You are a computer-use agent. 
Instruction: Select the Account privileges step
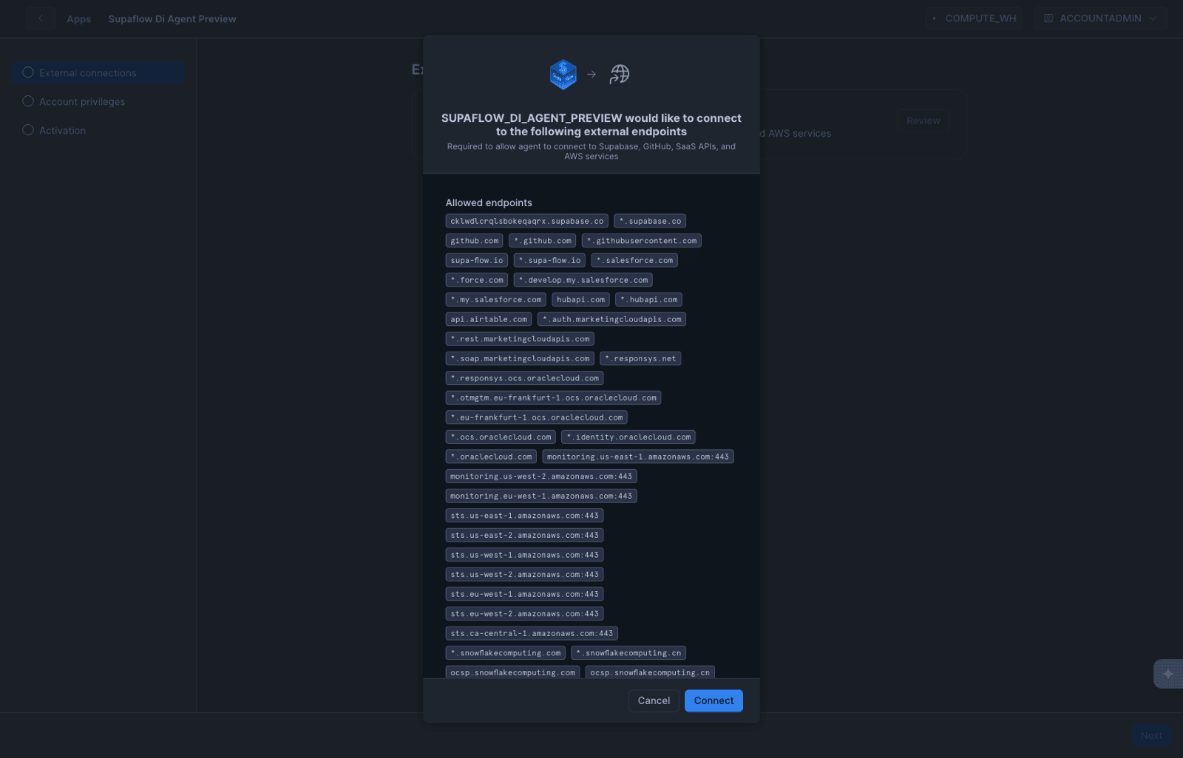[98, 102]
